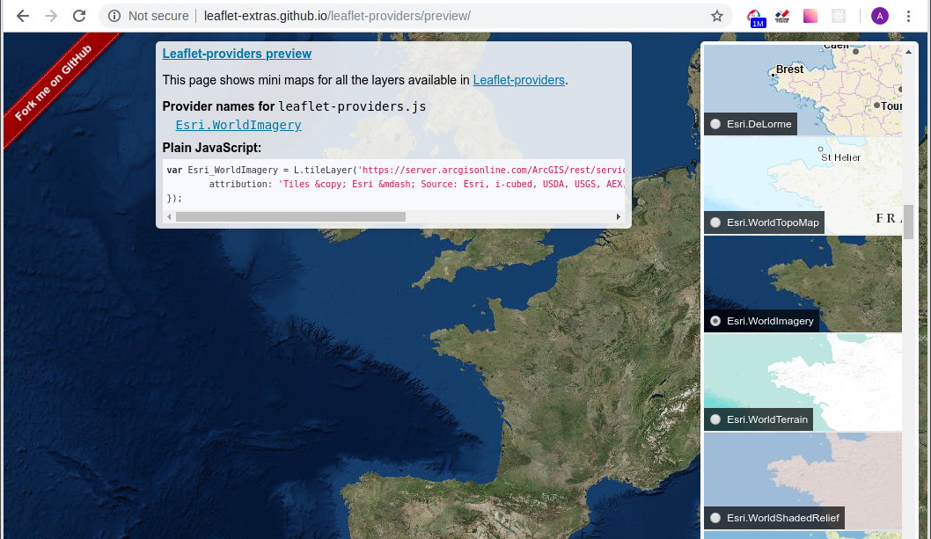Bookmark this page with the star icon
Image resolution: width=931 pixels, height=539 pixels.
point(717,16)
